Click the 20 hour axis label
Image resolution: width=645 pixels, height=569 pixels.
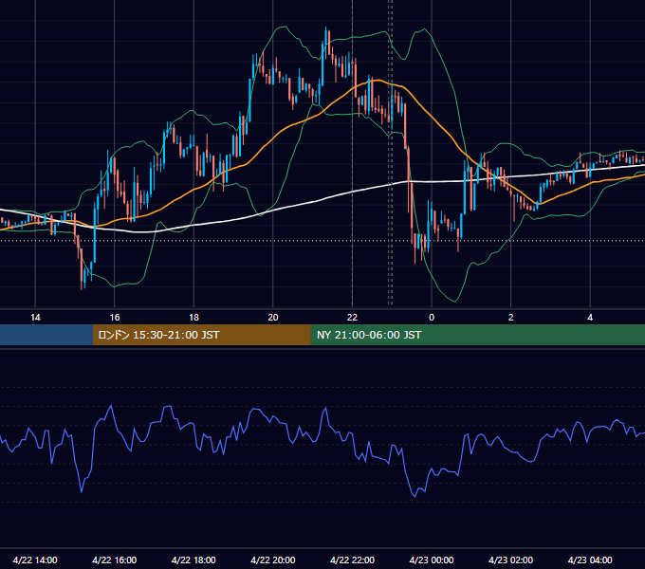(x=273, y=318)
